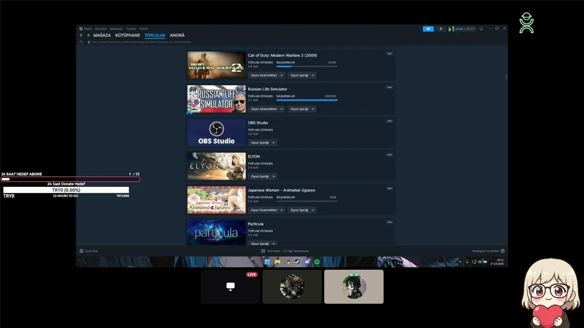584x328 pixels.
Task: Click the Oyun Ekle plus icon
Action: [x=82, y=251]
